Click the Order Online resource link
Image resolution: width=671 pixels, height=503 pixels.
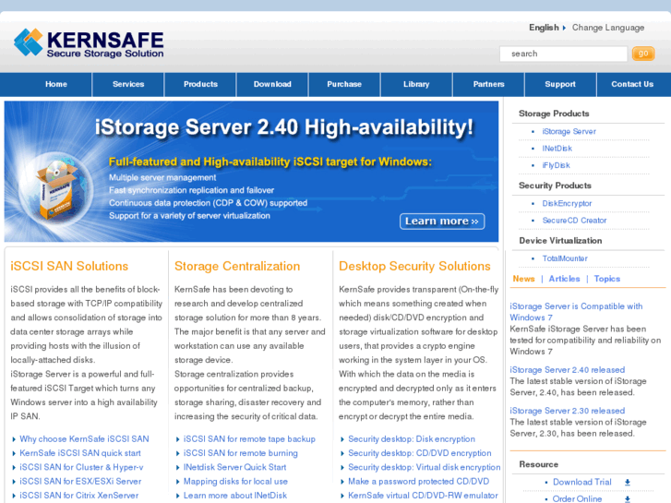tap(577, 499)
